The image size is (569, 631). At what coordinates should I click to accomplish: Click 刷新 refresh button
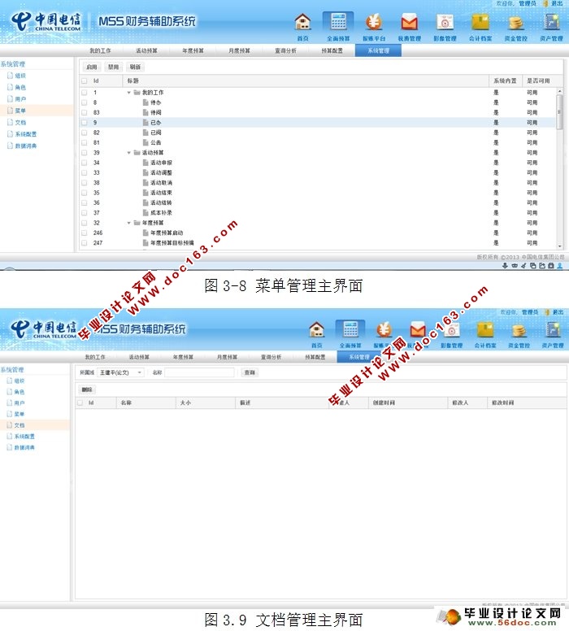pyautogui.click(x=135, y=67)
